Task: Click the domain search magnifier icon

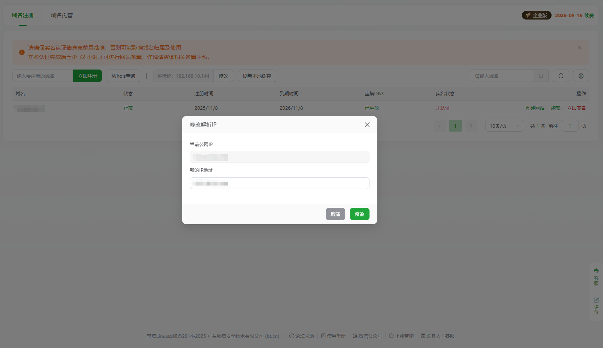Action: tap(541, 75)
